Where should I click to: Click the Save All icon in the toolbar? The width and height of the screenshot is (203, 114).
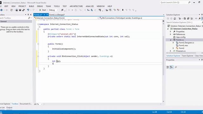(x=23, y=10)
